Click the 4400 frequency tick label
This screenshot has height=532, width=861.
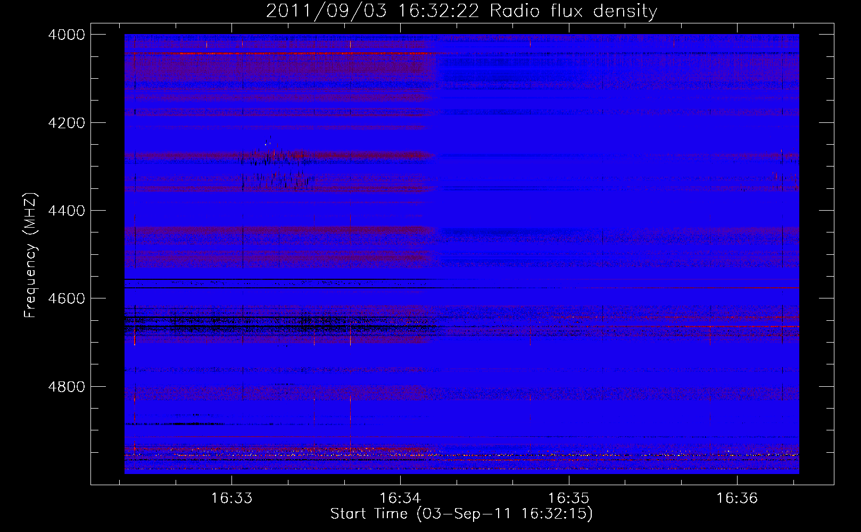pos(67,211)
